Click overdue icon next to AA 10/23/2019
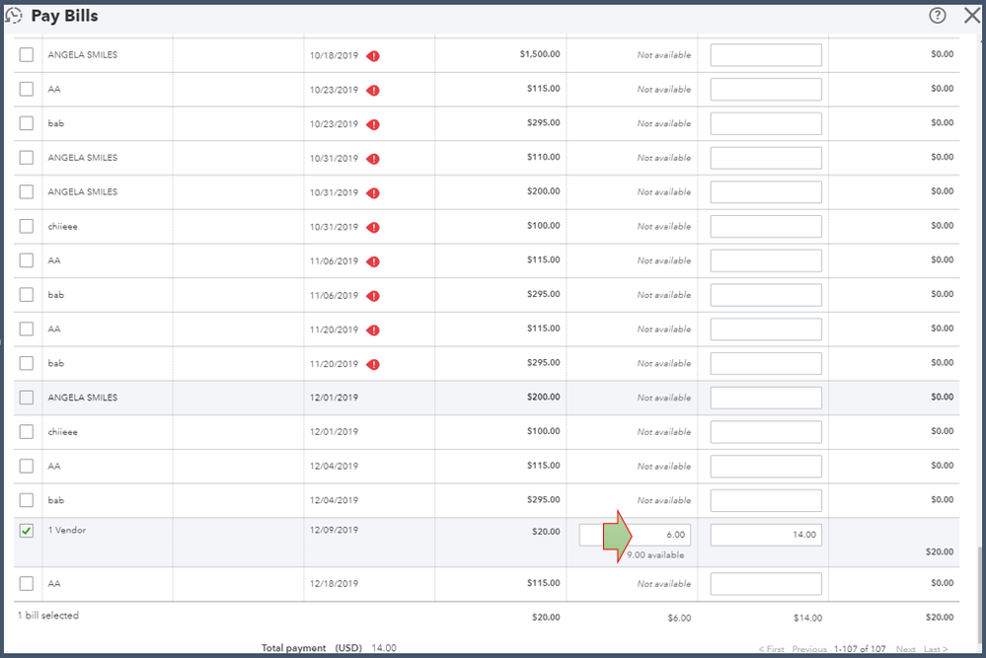This screenshot has width=986, height=658. pos(373,91)
